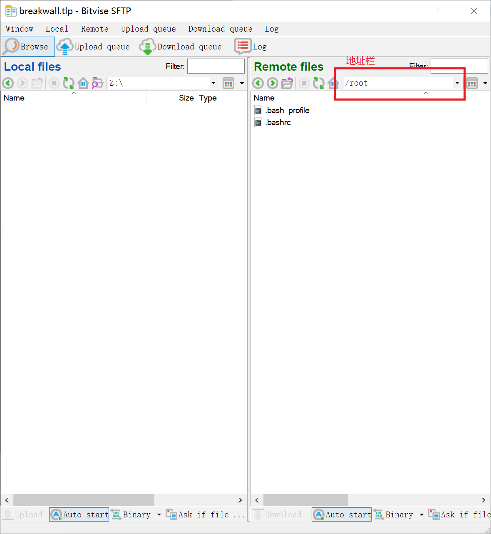Viewport: 491px width, 534px height.
Task: Open the Remote menu
Action: [x=94, y=29]
